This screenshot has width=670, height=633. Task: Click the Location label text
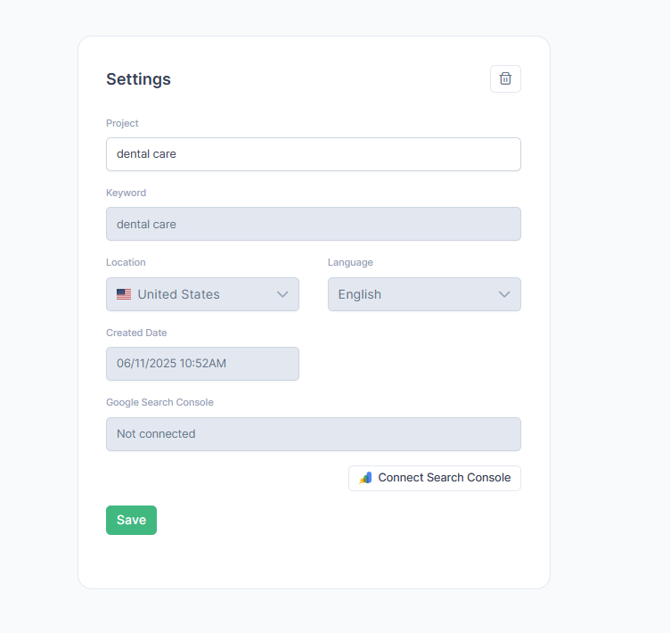click(x=126, y=262)
